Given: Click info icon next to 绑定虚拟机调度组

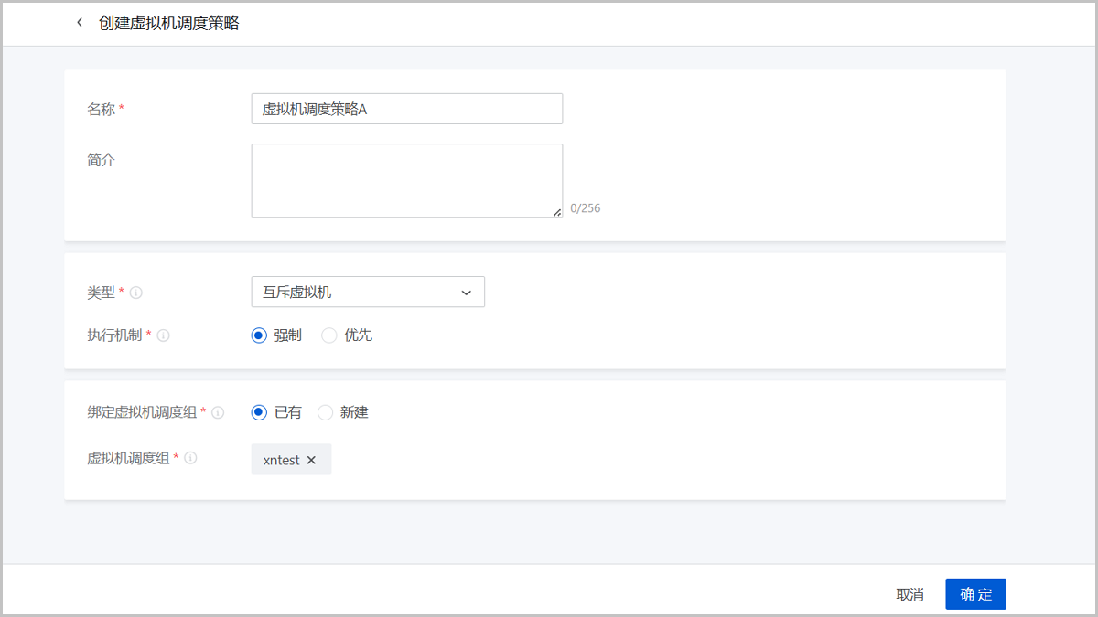Looking at the screenshot, I should click(218, 412).
